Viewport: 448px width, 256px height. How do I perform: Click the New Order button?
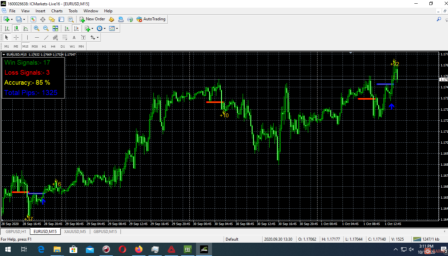pyautogui.click(x=92, y=19)
